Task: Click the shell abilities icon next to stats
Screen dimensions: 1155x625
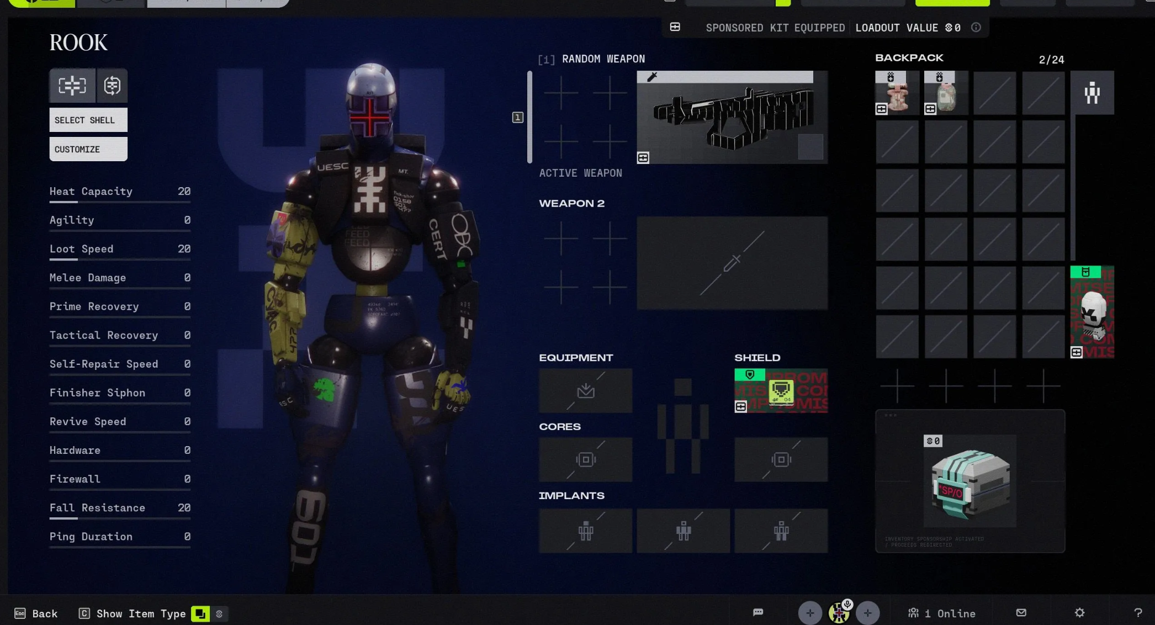Action: pos(112,86)
